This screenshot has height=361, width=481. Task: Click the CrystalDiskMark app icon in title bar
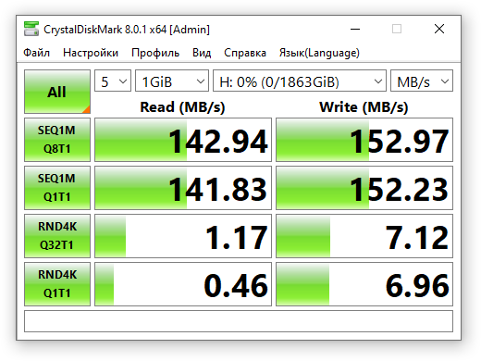(31, 29)
